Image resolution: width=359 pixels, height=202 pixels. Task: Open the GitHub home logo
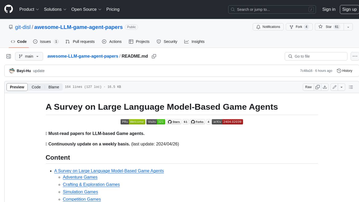tap(8, 9)
